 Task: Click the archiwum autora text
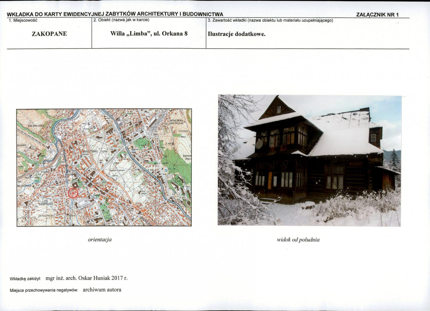tap(102, 290)
